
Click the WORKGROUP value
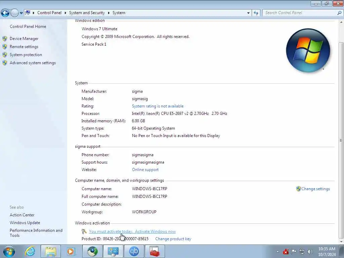point(144,212)
